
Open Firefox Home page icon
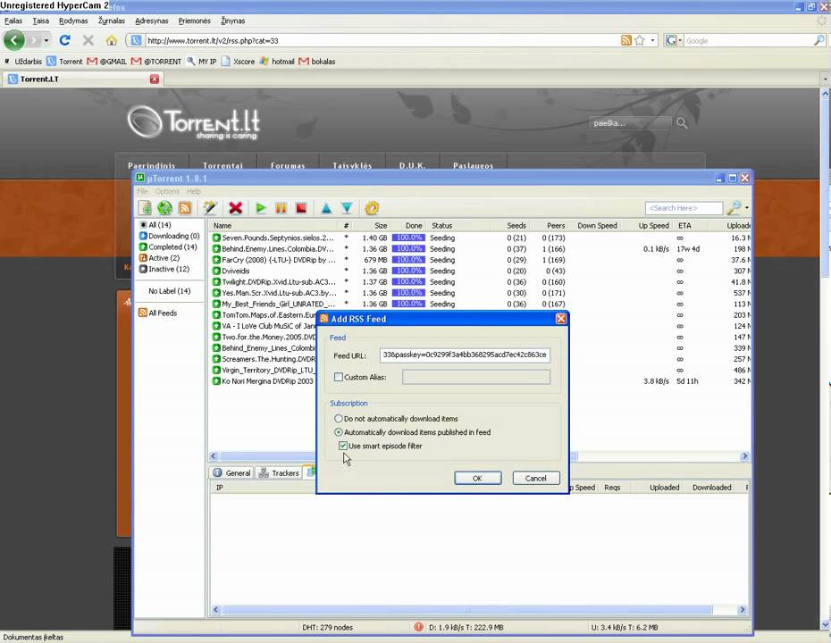click(112, 40)
